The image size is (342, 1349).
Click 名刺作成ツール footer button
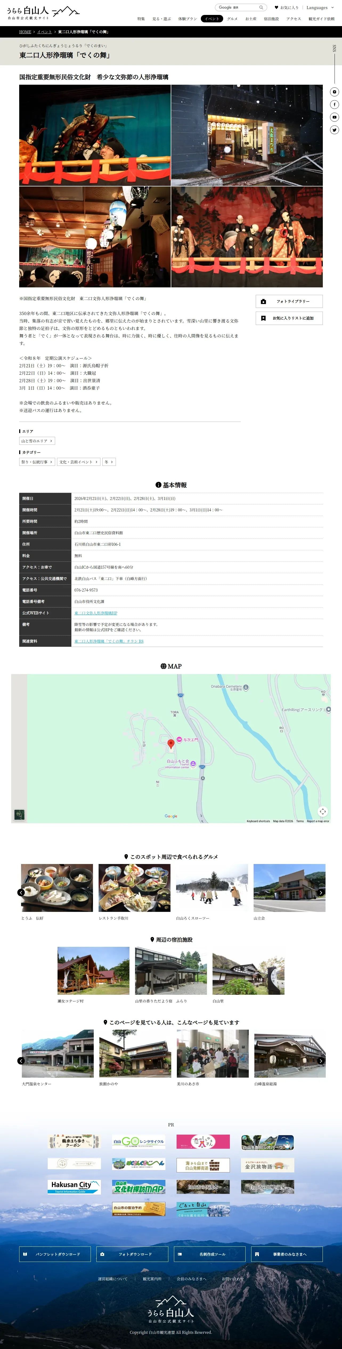[210, 1254]
